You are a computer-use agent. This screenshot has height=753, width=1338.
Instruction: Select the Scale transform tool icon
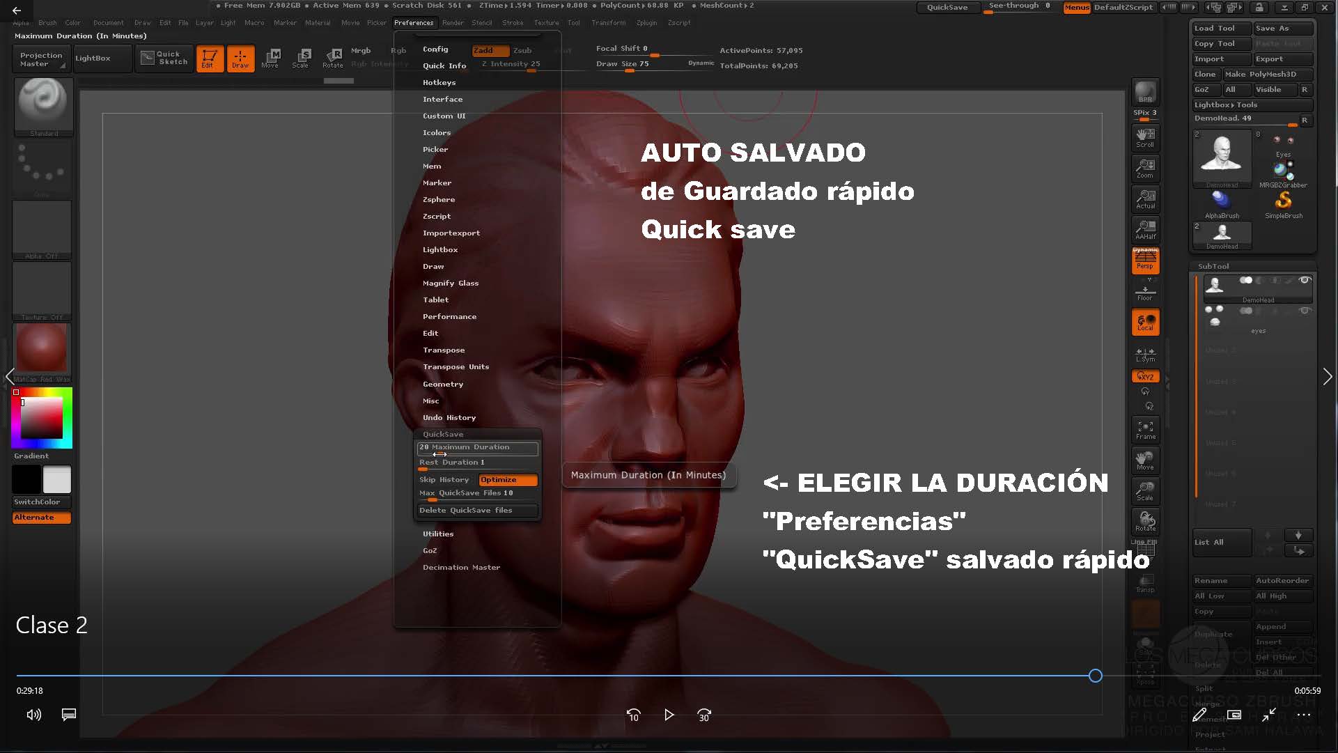click(x=301, y=58)
